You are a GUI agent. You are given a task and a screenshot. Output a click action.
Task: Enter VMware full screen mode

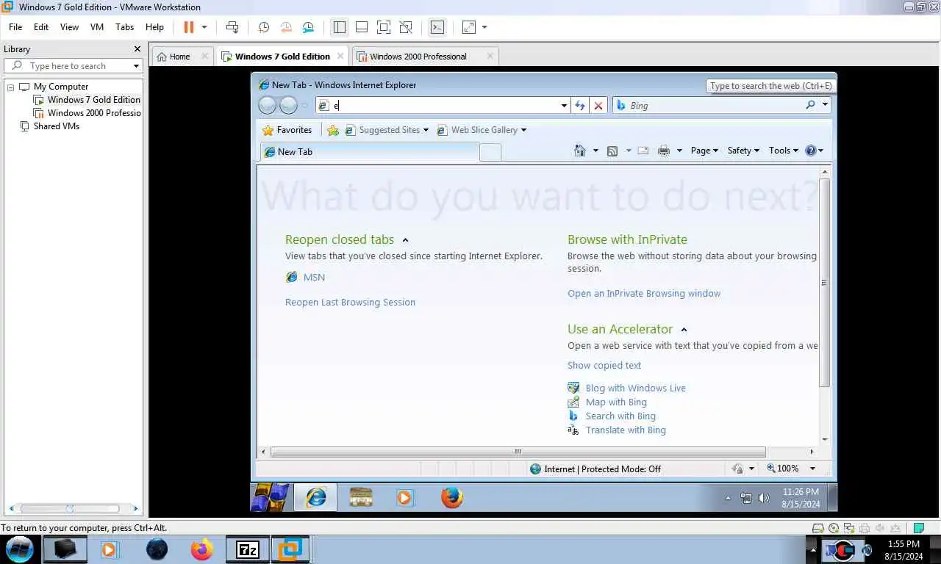pos(383,27)
